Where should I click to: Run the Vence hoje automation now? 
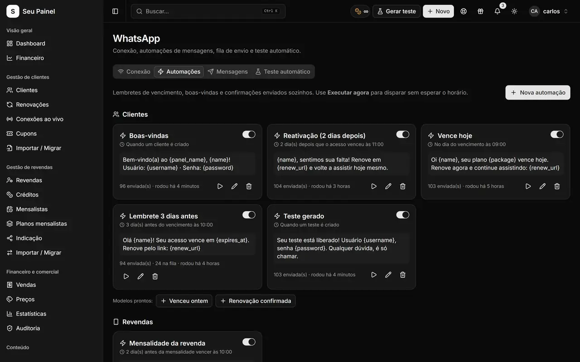(528, 186)
